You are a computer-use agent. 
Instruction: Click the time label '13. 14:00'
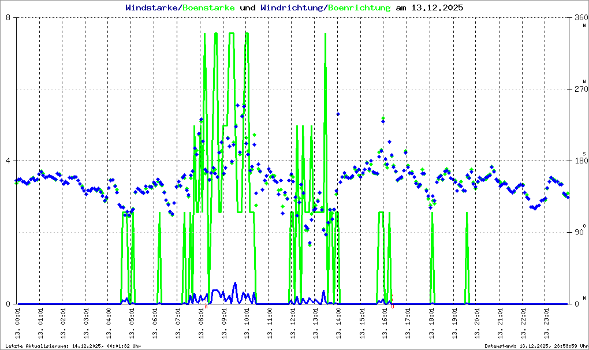338,323
